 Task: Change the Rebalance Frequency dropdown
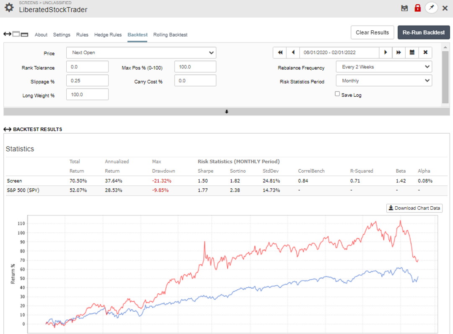pyautogui.click(x=383, y=66)
